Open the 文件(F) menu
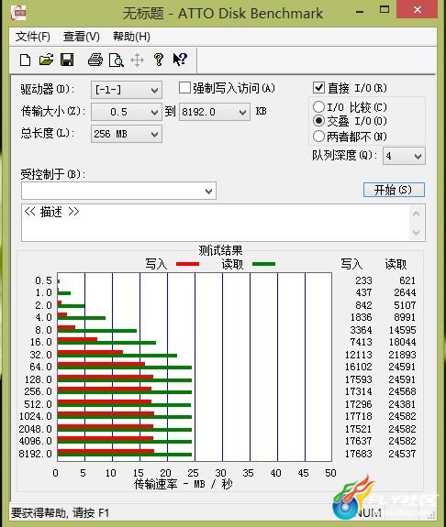Image resolution: width=446 pixels, height=527 pixels. (x=33, y=37)
